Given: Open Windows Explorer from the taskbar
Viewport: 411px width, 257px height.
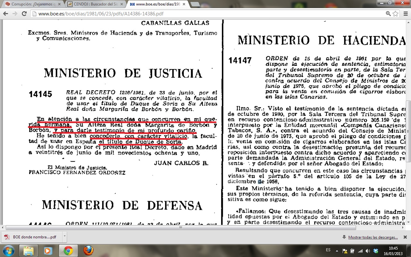Looking at the screenshot, I should [29, 250].
